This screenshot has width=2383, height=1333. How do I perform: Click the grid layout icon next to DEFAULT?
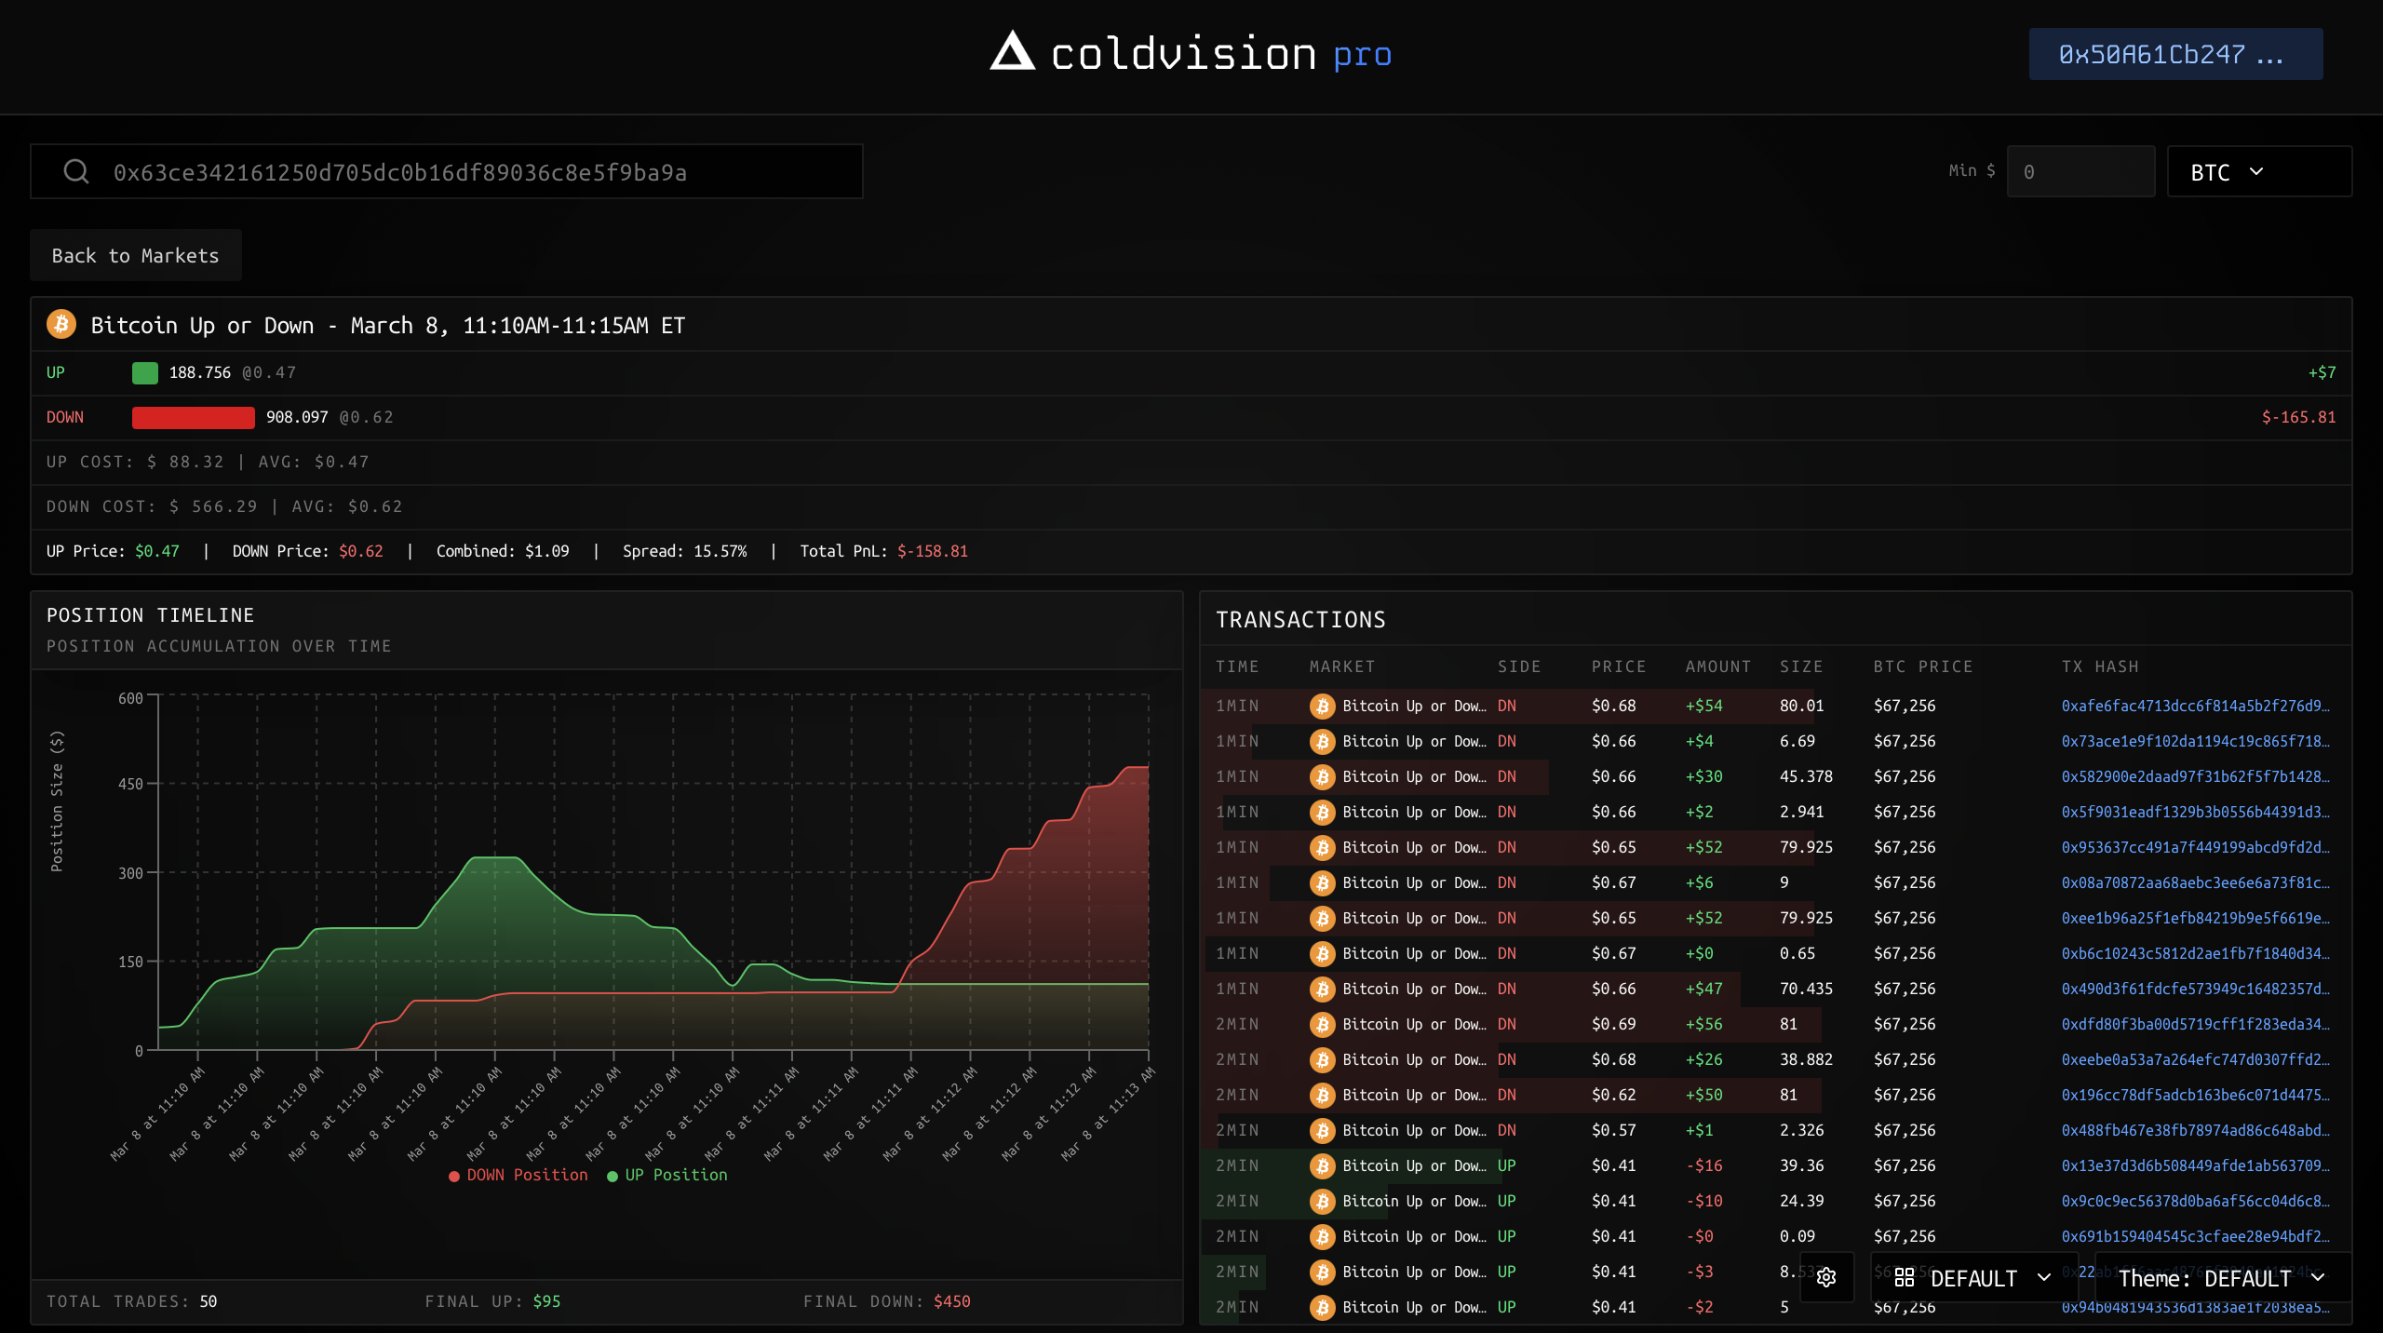point(1905,1278)
